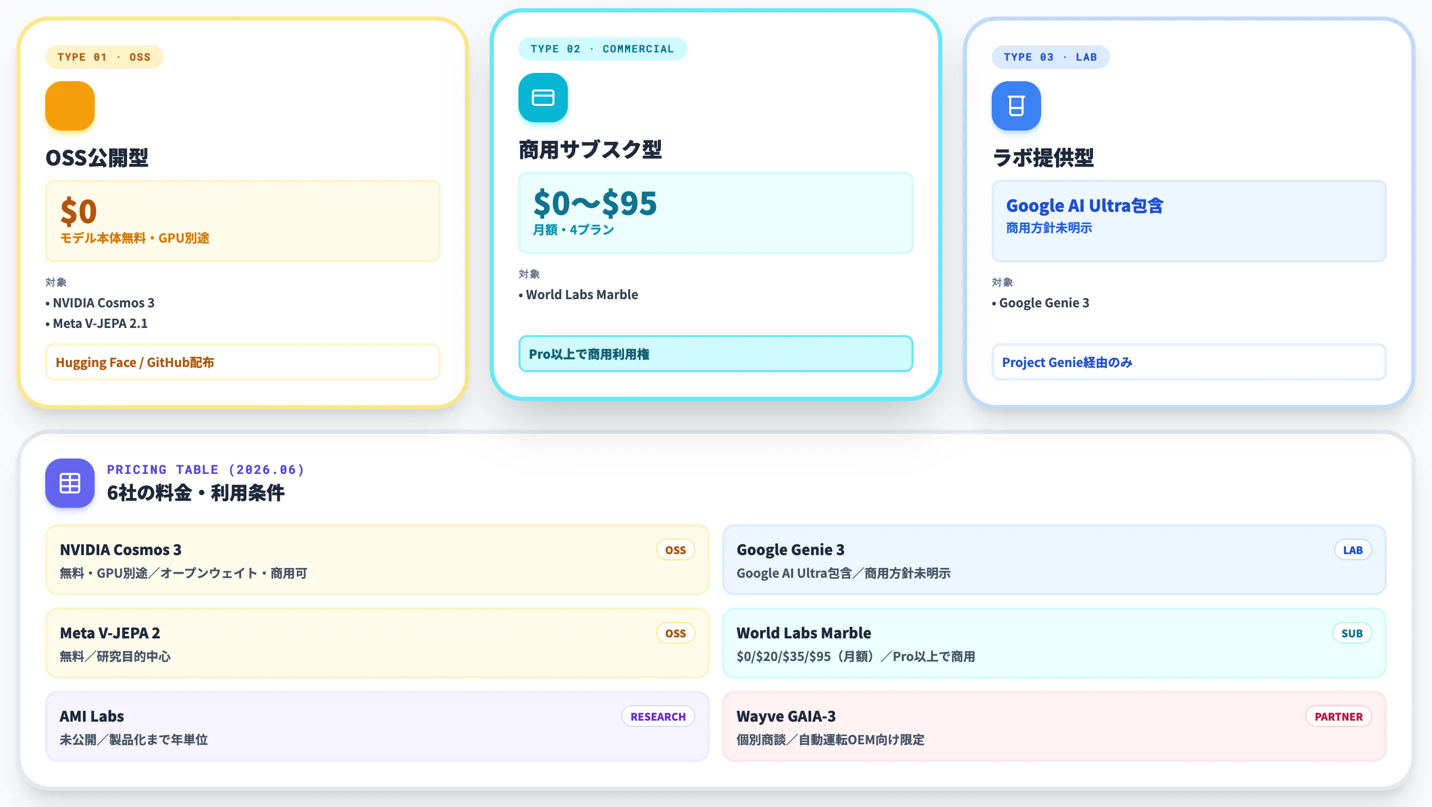
Task: Click 無料／研究目的中心 text
Action: [115, 656]
